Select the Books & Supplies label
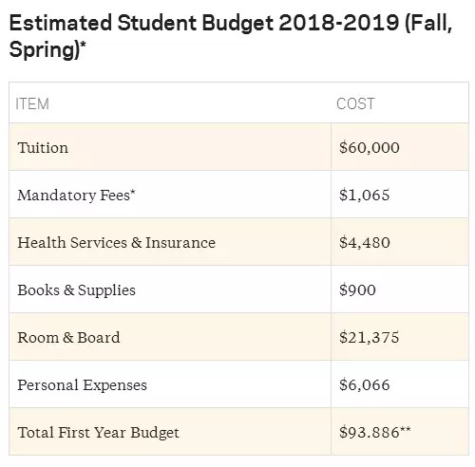Screen dimensions: 475x467 click(77, 290)
